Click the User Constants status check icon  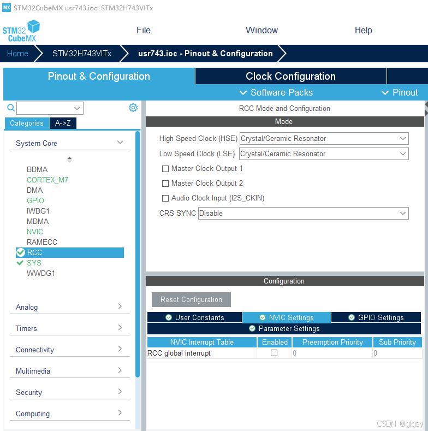tap(169, 317)
